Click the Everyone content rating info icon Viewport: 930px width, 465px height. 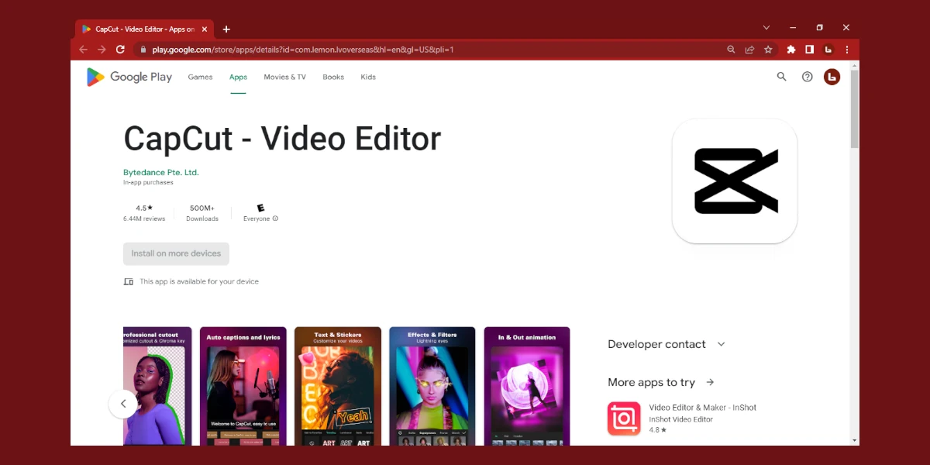275,219
